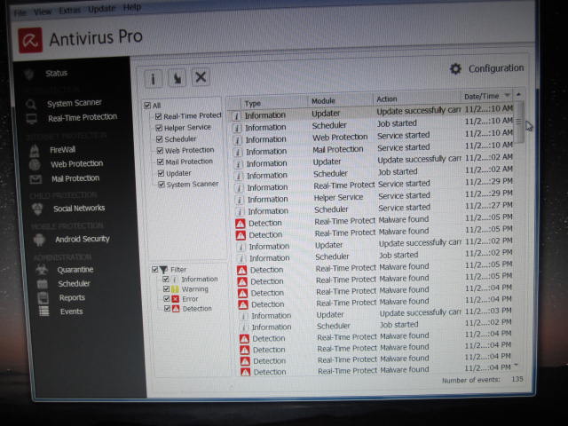Click the delete events X toolbar icon
The width and height of the screenshot is (568, 426).
coord(201,77)
